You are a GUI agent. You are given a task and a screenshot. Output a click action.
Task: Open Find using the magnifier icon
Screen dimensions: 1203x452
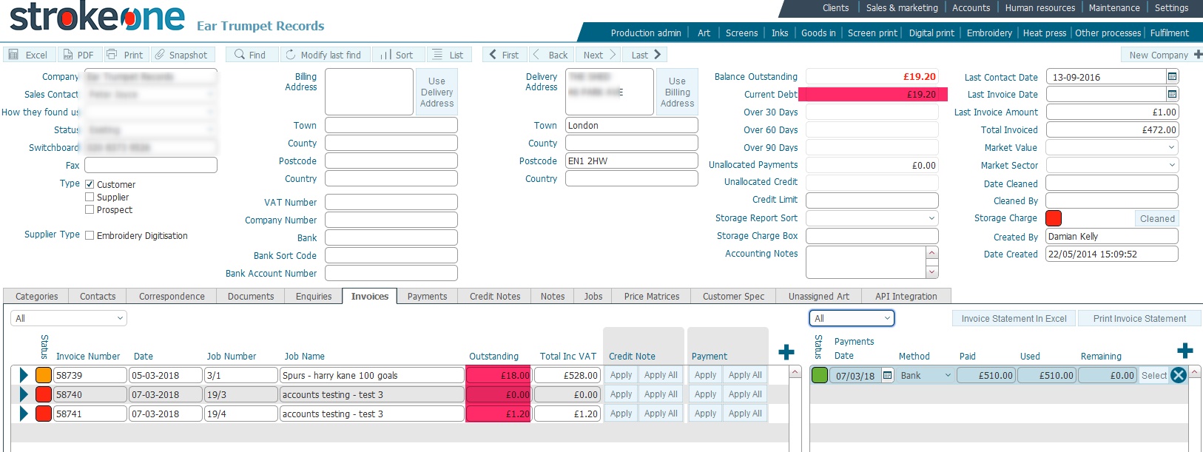click(x=240, y=55)
